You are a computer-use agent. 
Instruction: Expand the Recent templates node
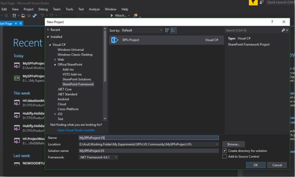pyautogui.click(x=48, y=30)
